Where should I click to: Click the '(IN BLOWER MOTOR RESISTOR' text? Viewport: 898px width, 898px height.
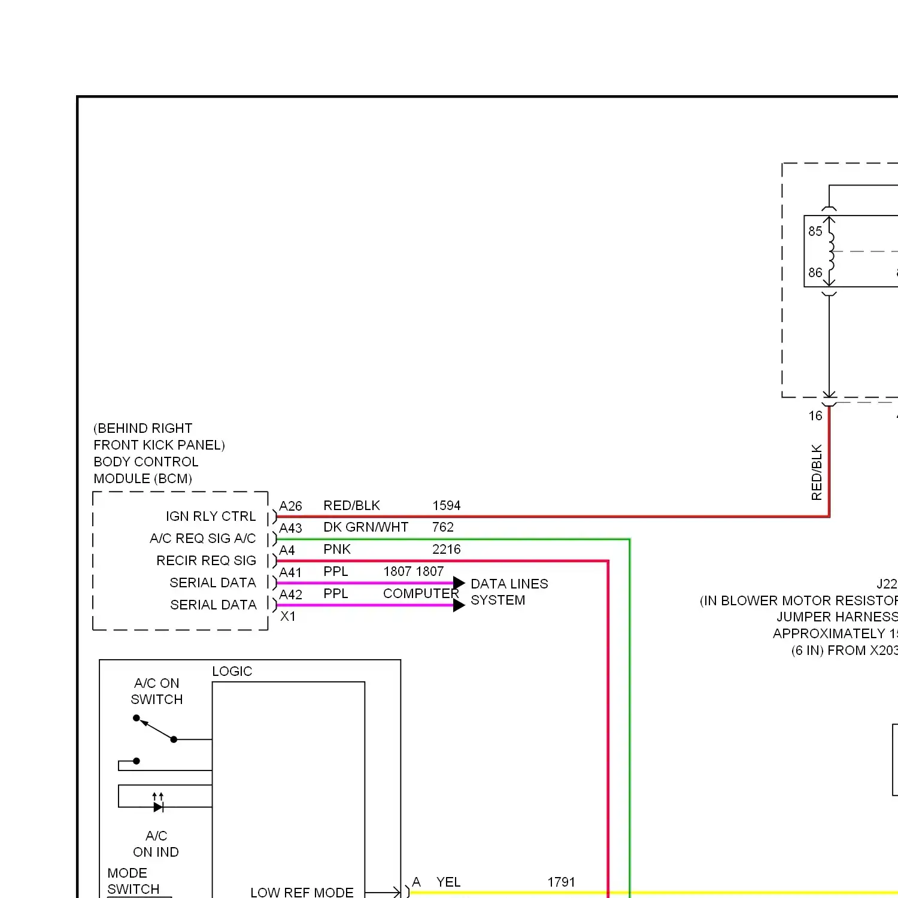coord(799,600)
